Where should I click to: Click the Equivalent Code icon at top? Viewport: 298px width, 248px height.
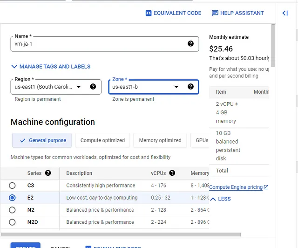[x=149, y=13]
